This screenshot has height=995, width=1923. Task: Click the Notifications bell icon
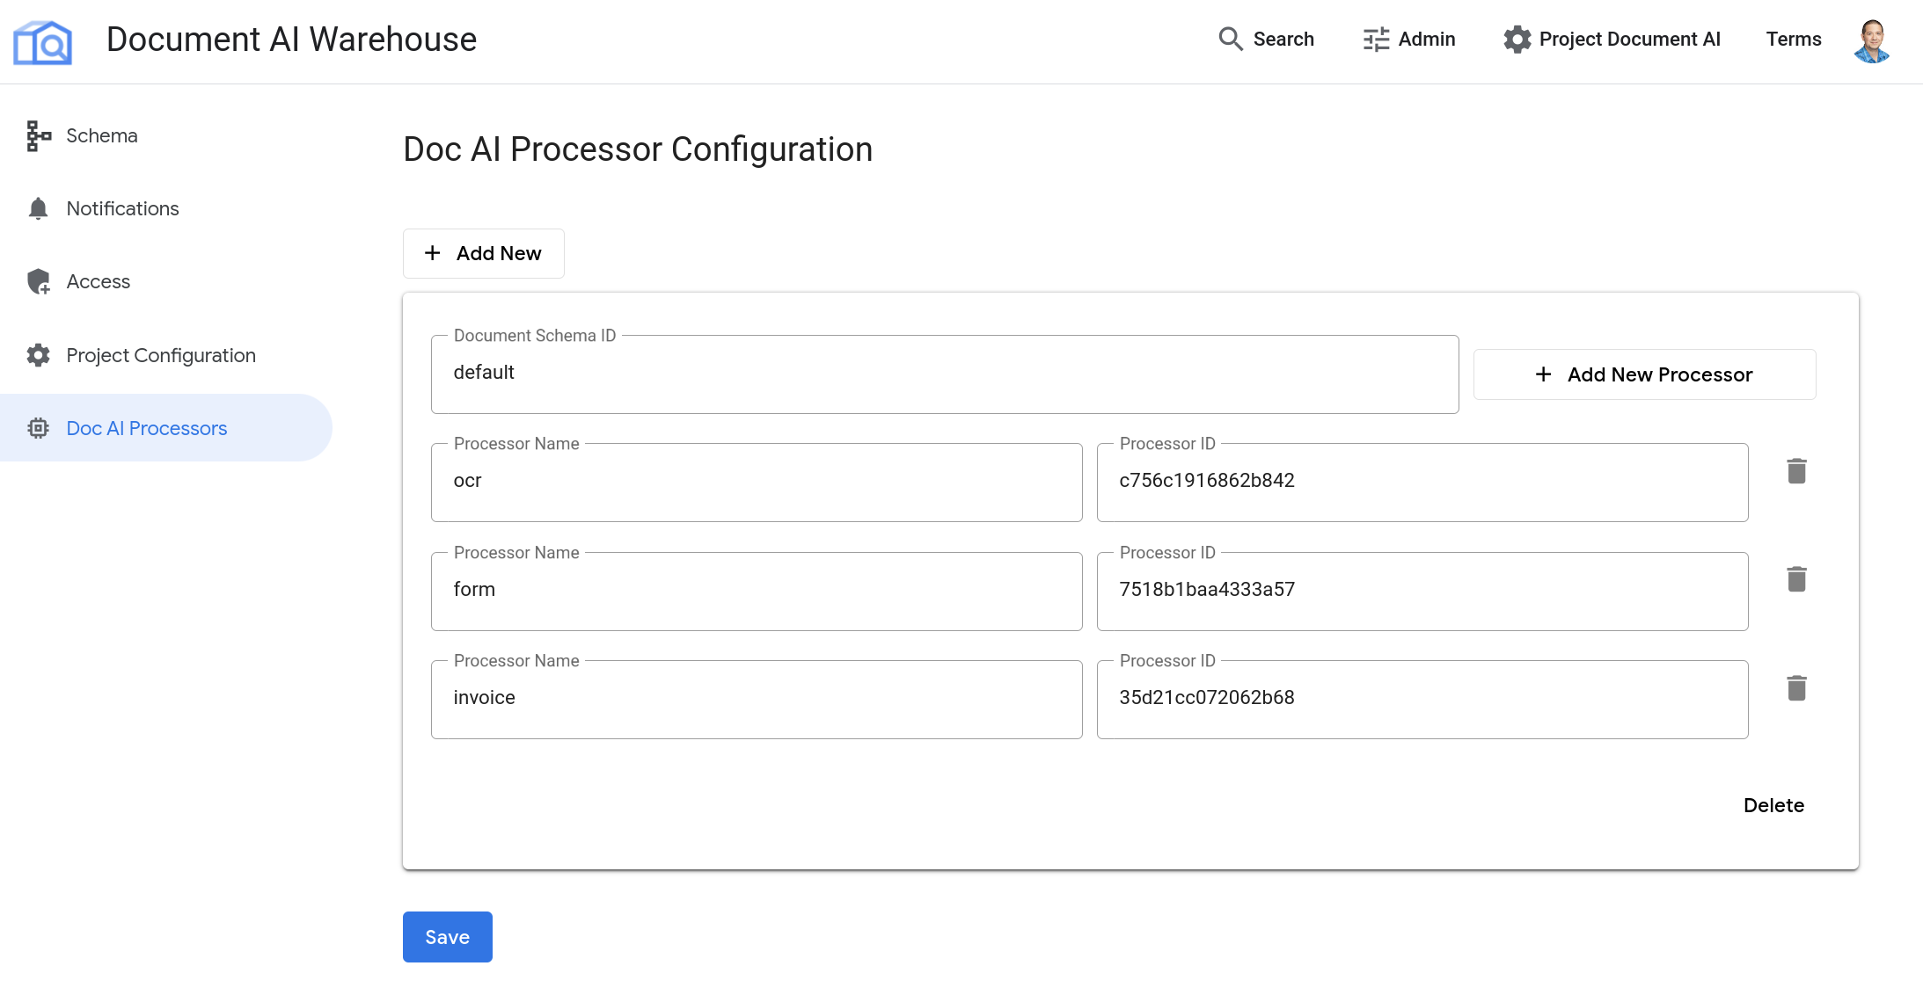37,208
